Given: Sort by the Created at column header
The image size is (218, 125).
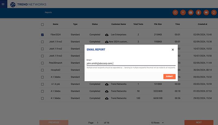Looking at the screenshot, I should click(x=203, y=24).
